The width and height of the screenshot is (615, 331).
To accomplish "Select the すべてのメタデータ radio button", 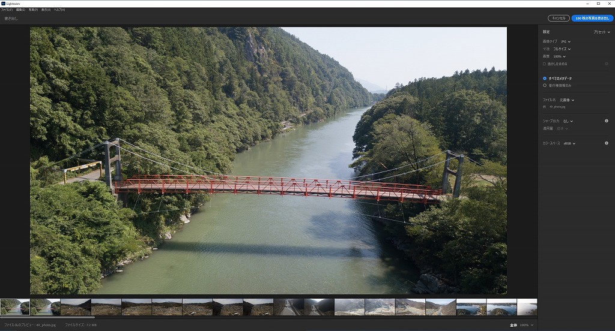I will click(x=544, y=79).
